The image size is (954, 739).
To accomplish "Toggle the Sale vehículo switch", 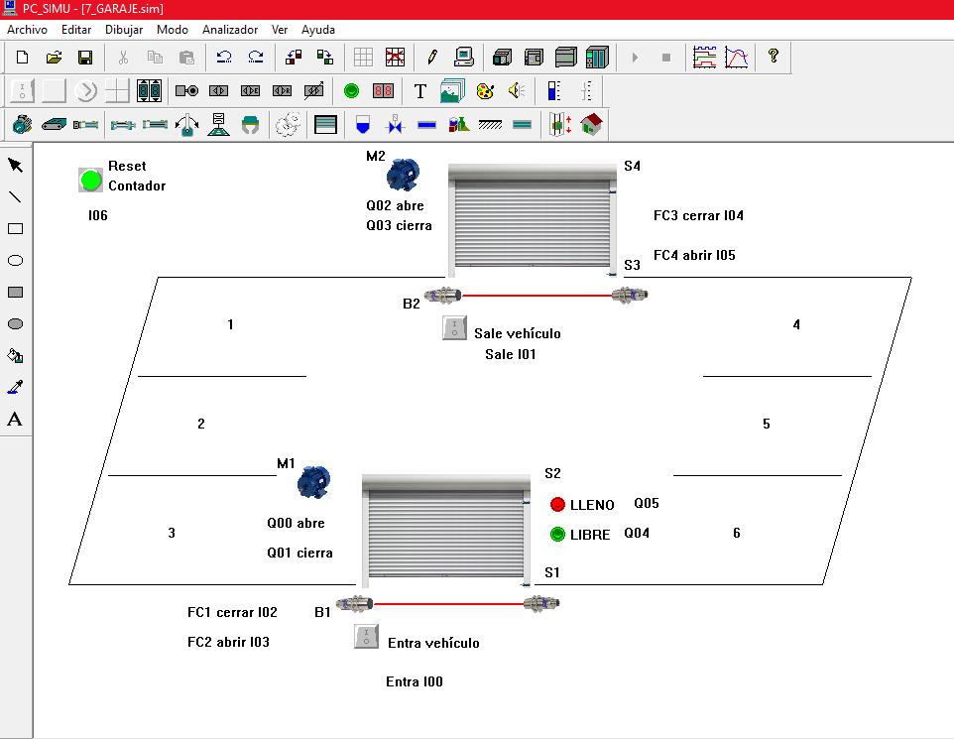I will click(454, 329).
